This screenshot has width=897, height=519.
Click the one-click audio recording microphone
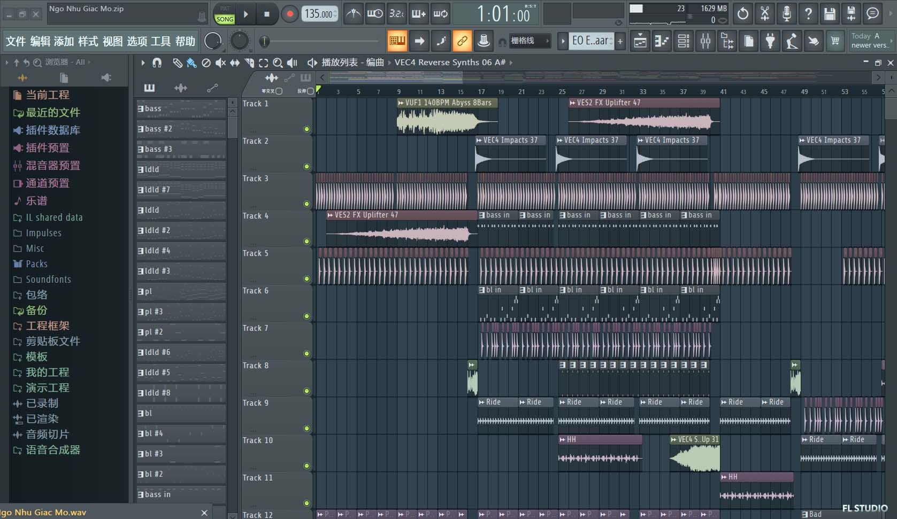pyautogui.click(x=786, y=13)
